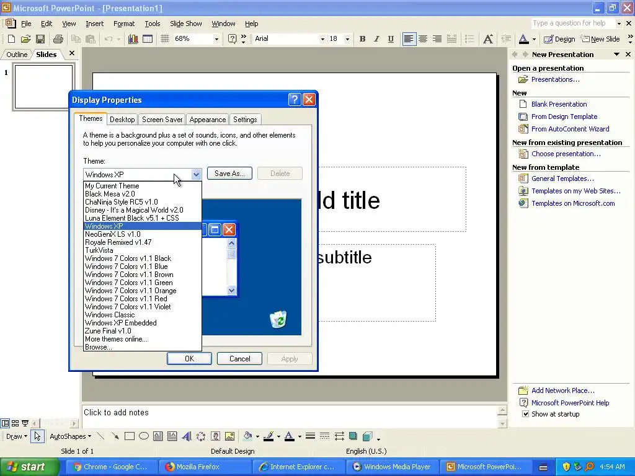Open the Arial font name dropdown
The image size is (635, 476).
click(322, 39)
